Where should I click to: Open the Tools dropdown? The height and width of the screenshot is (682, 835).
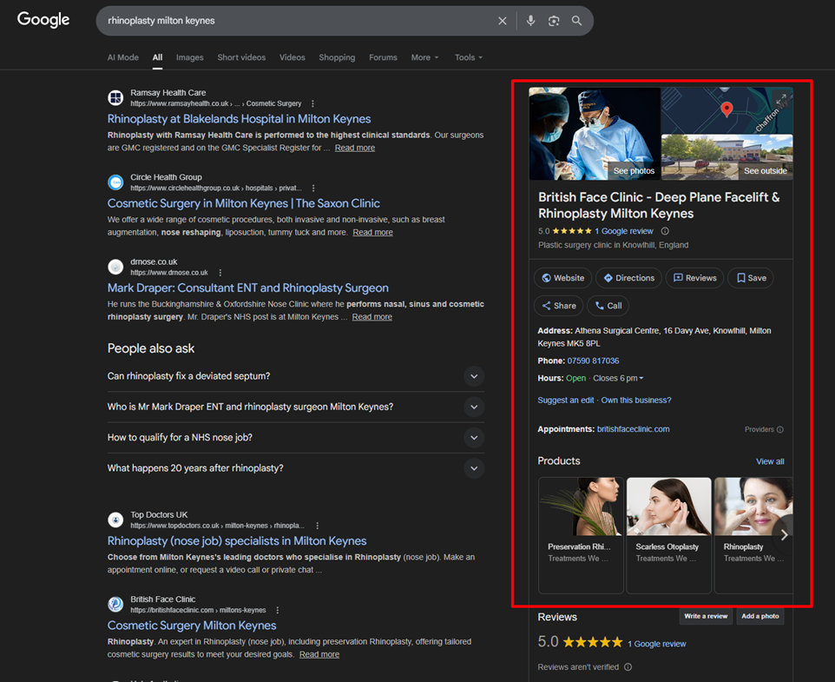469,57
